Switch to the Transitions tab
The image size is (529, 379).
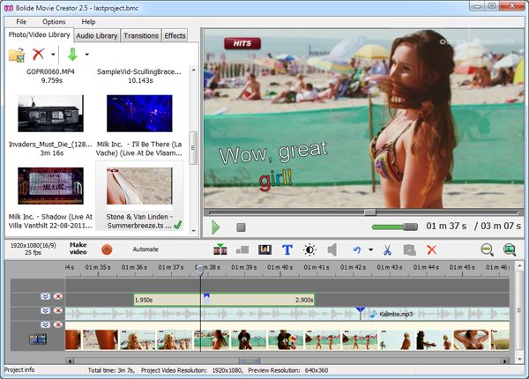coord(141,35)
